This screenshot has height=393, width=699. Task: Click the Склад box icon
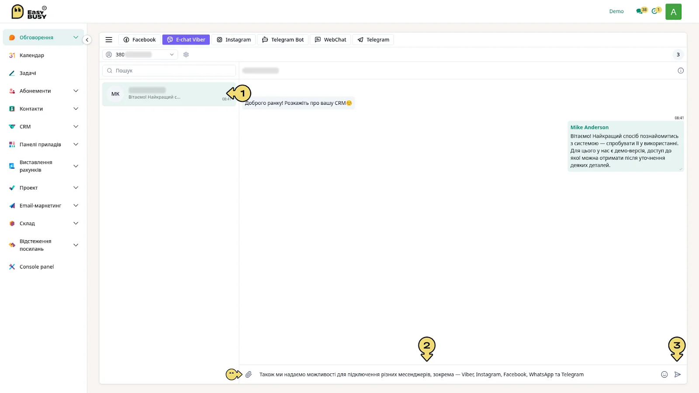12,224
